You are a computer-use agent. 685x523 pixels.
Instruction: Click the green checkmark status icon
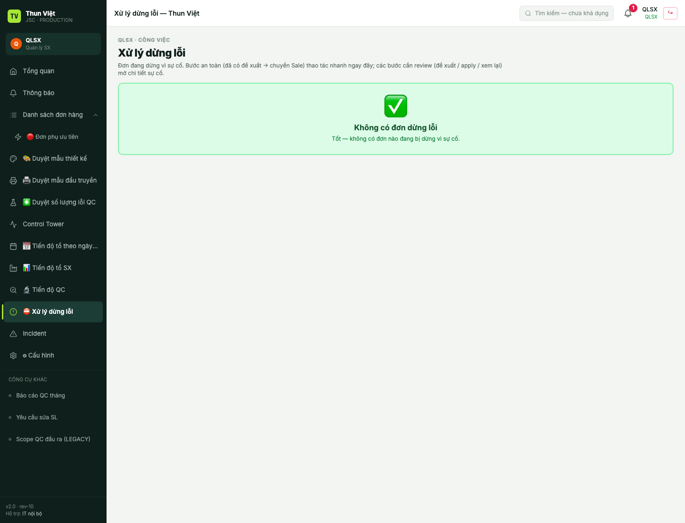pyautogui.click(x=396, y=106)
